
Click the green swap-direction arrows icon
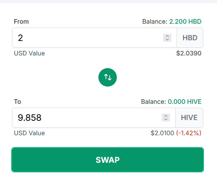pos(108,77)
